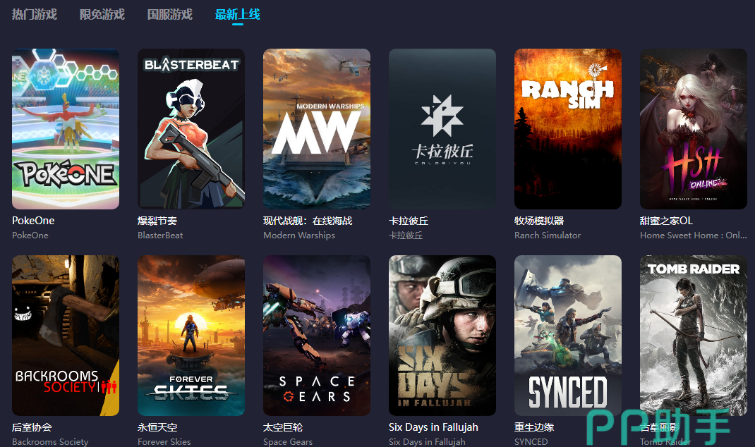This screenshot has width=755, height=447.
Task: Choose the Ranch Sim cover thumbnail
Action: click(x=568, y=129)
